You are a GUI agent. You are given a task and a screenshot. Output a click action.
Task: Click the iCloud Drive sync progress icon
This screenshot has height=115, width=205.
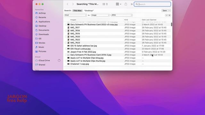pos(59,60)
